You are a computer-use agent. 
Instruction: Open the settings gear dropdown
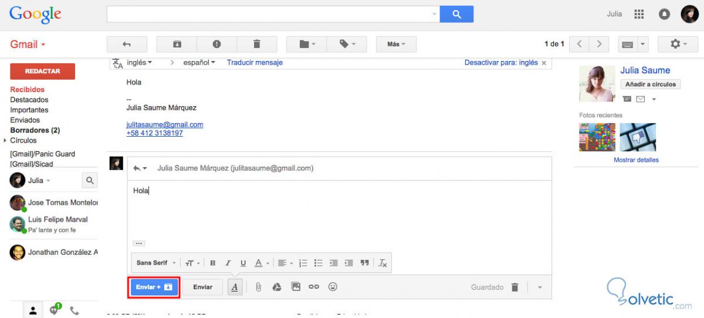[678, 44]
